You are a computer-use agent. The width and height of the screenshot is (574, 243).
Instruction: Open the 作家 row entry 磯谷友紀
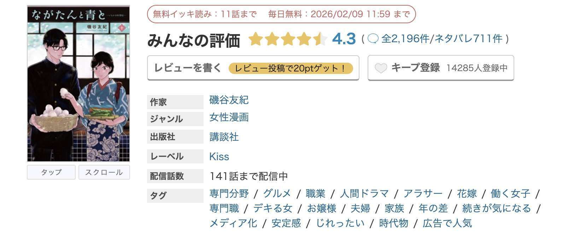[228, 100]
